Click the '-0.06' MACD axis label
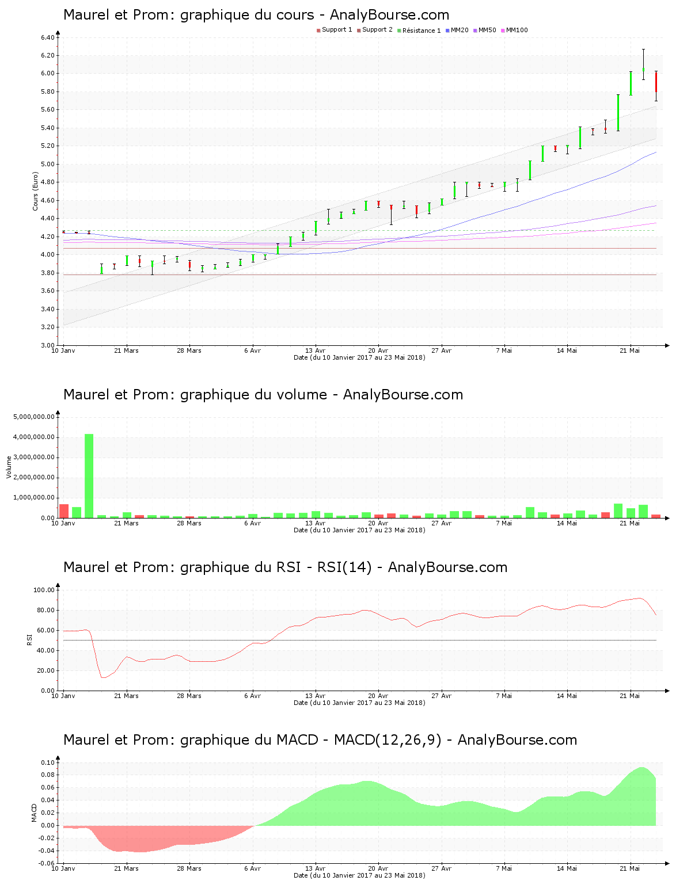Screen dimensions: 691x892 click(47, 863)
